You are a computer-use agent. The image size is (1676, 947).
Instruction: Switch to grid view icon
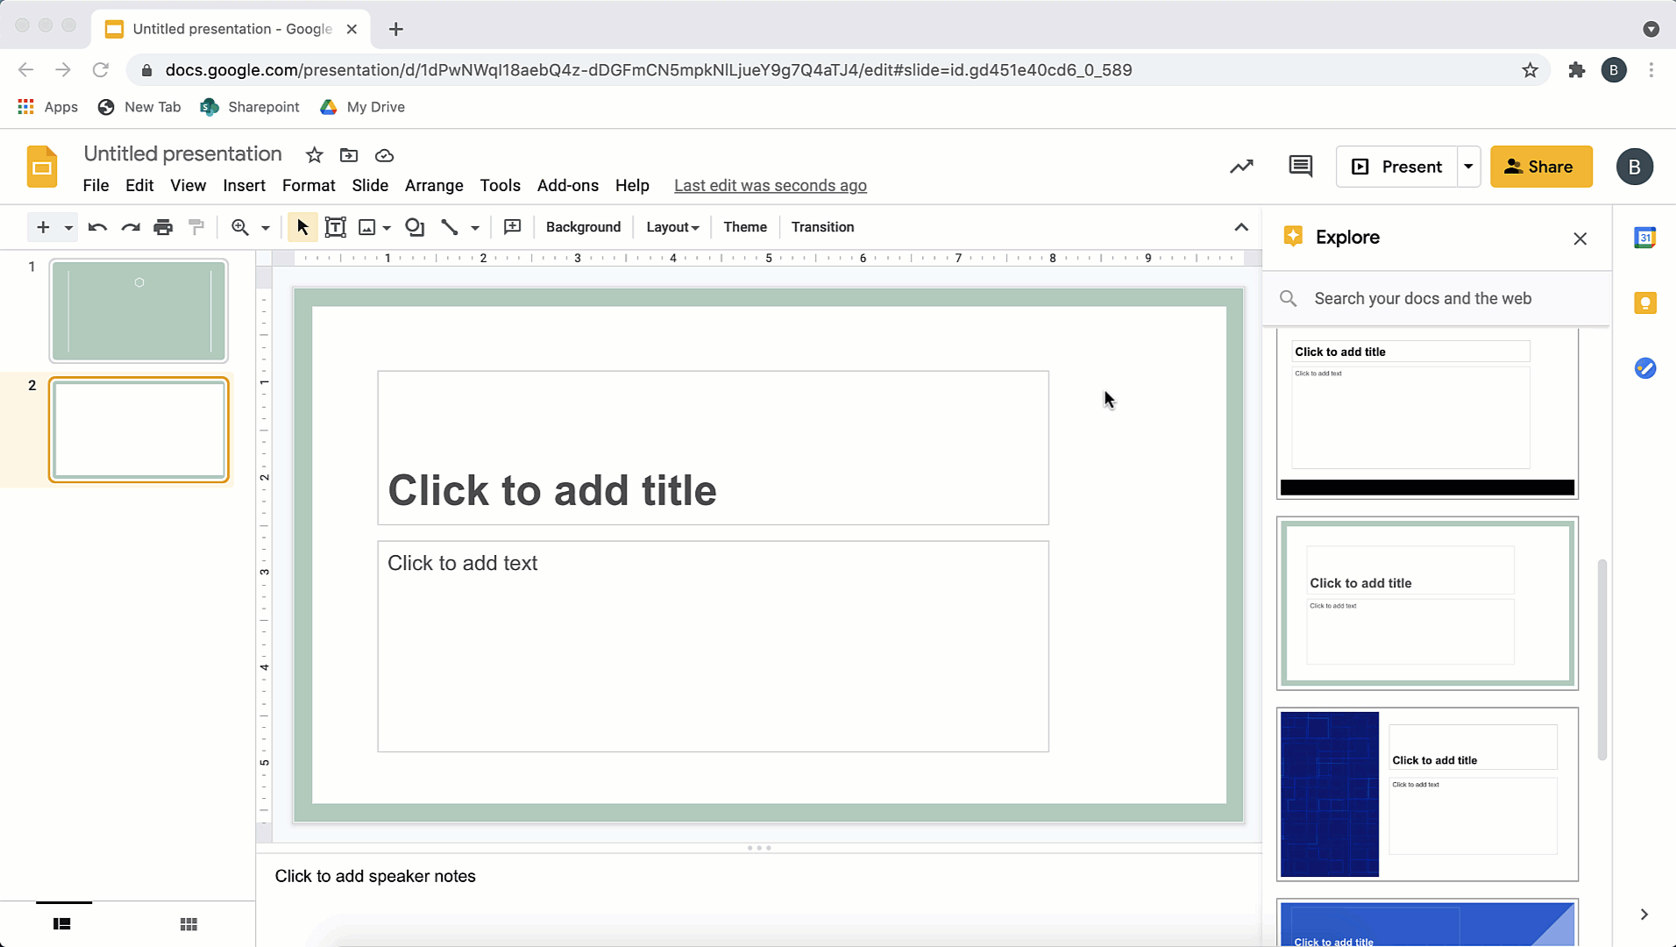coord(188,924)
